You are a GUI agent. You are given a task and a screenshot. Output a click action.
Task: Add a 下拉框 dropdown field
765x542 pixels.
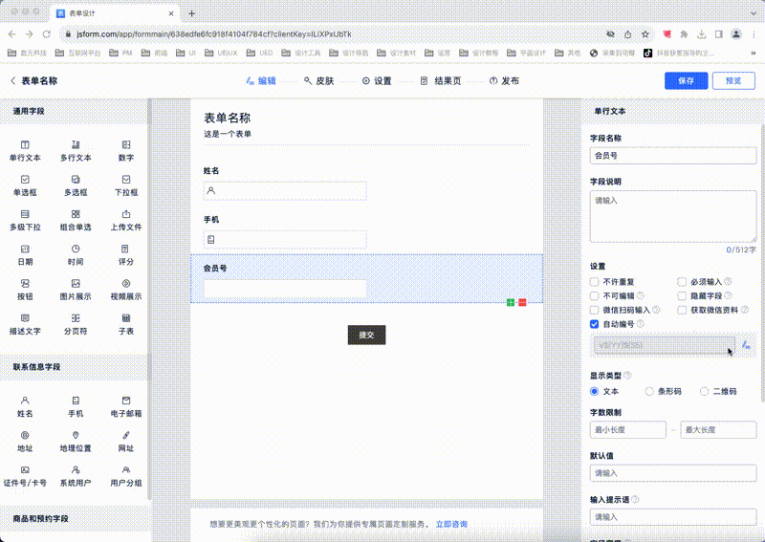point(126,184)
